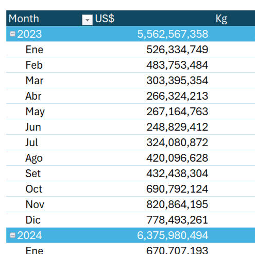This screenshot has width=255, height=254.
Task: Click the Nov row label
Action: tap(35, 204)
